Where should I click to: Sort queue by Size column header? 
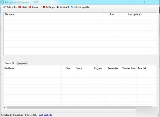click(x=68, y=68)
